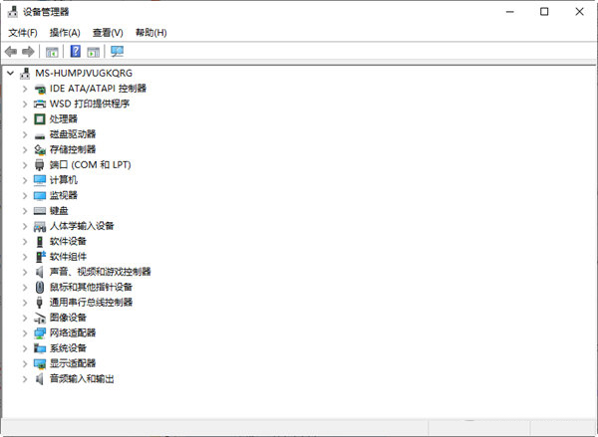Open the 查看(V) menu

(x=108, y=33)
